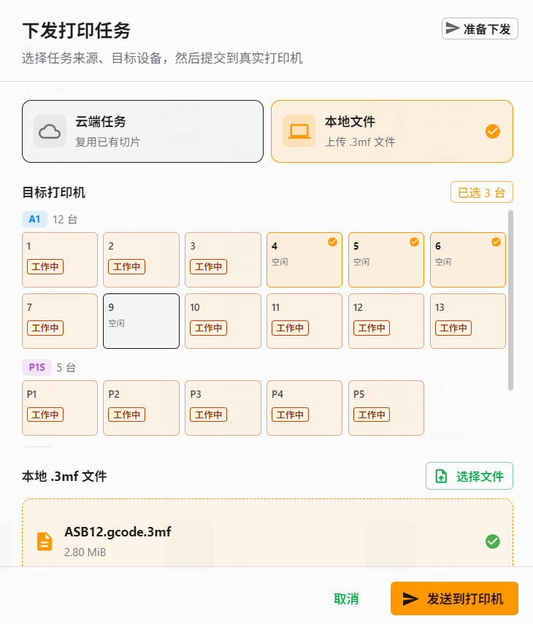This screenshot has height=624, width=533.
Task: Click the laptop icon in 本地文件 card
Action: (299, 131)
